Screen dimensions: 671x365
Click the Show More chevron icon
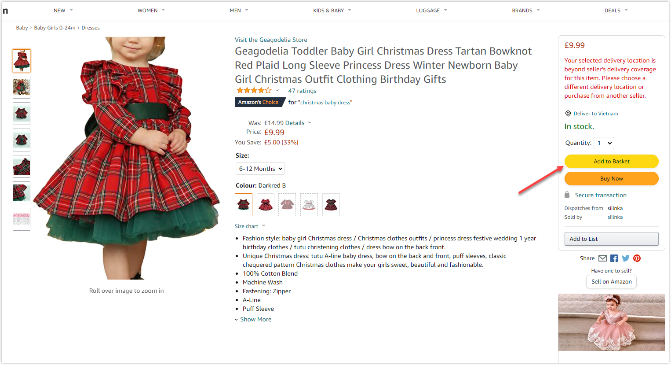(237, 320)
